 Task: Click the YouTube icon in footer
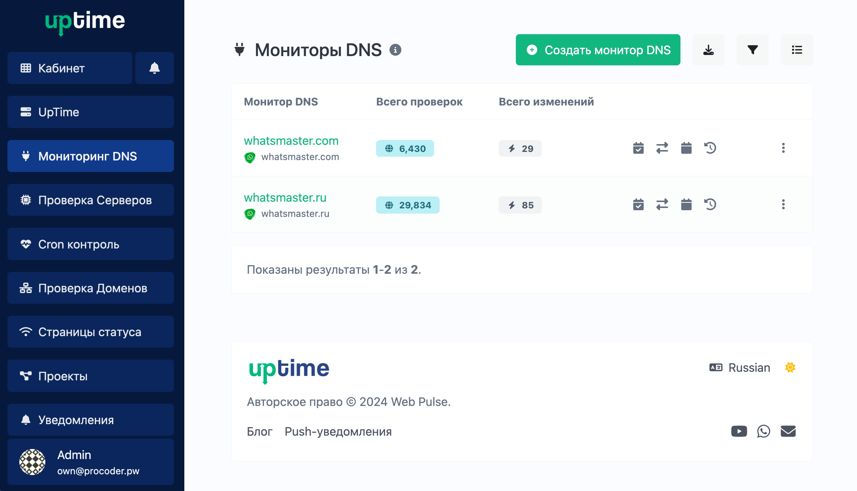(739, 431)
